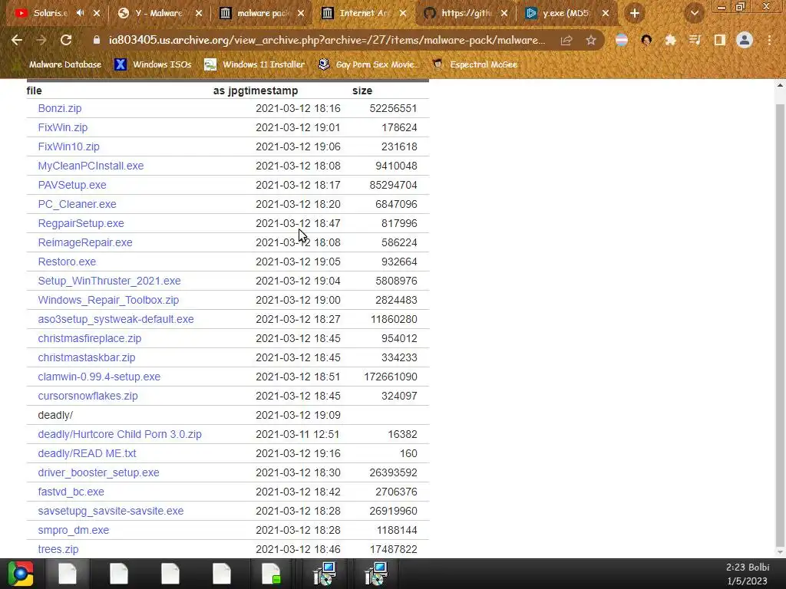
Task: Select the 'deadly/' folder row text
Action: (x=55, y=415)
